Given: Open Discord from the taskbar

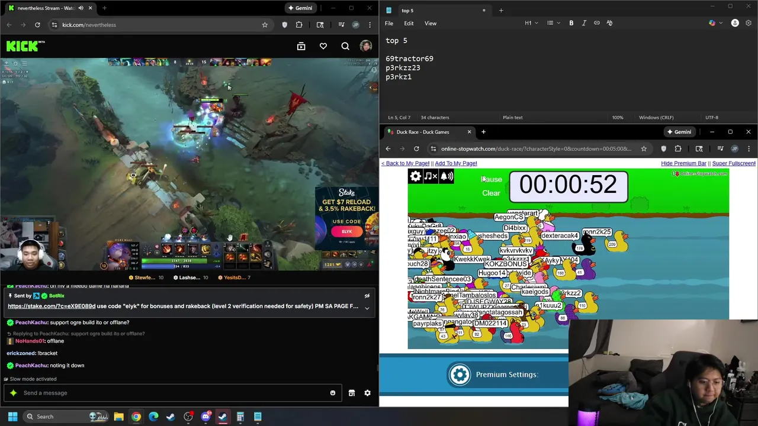Looking at the screenshot, I should click(x=205, y=417).
